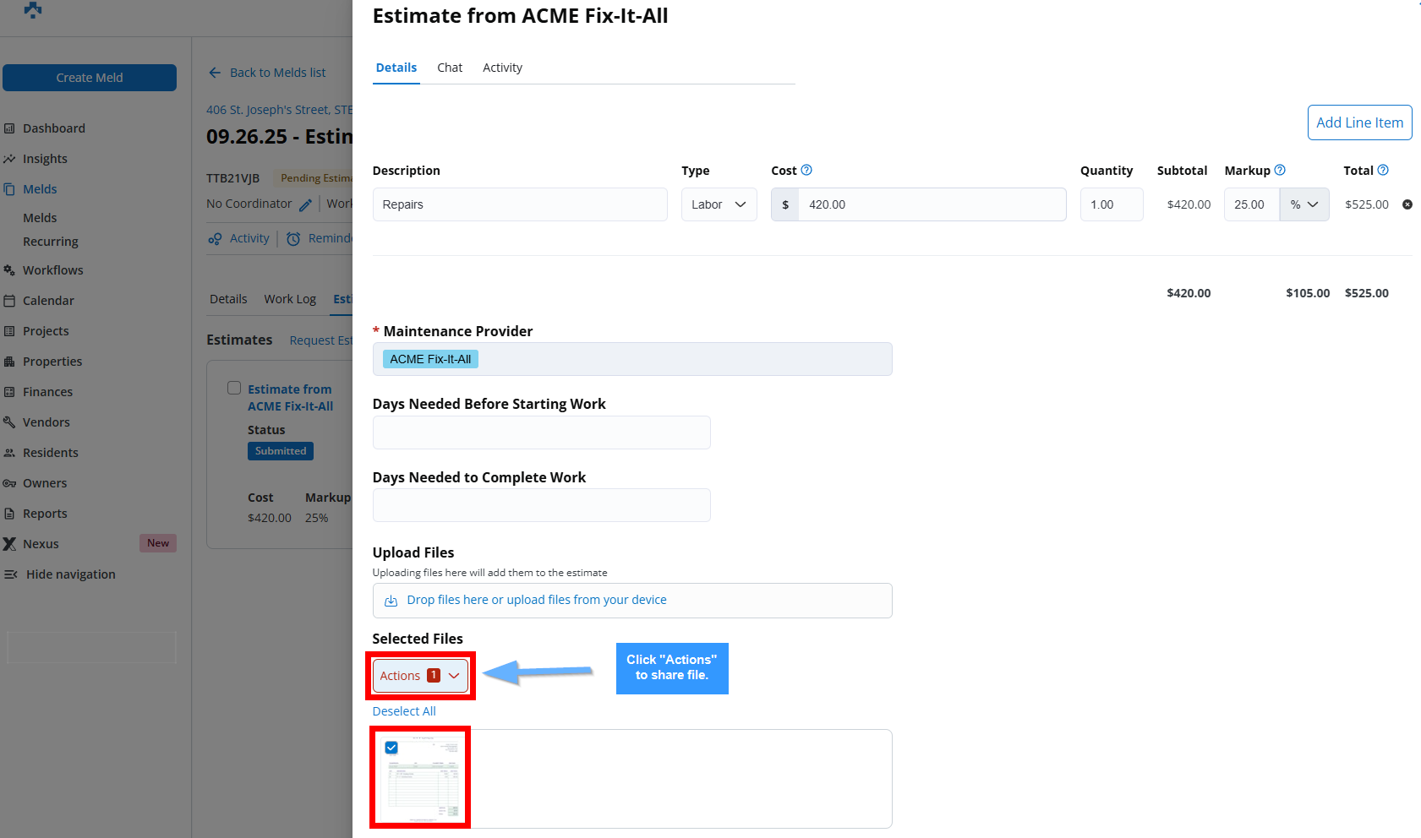Open the Activity tab in estimate panel
The width and height of the screenshot is (1421, 838).
point(502,68)
